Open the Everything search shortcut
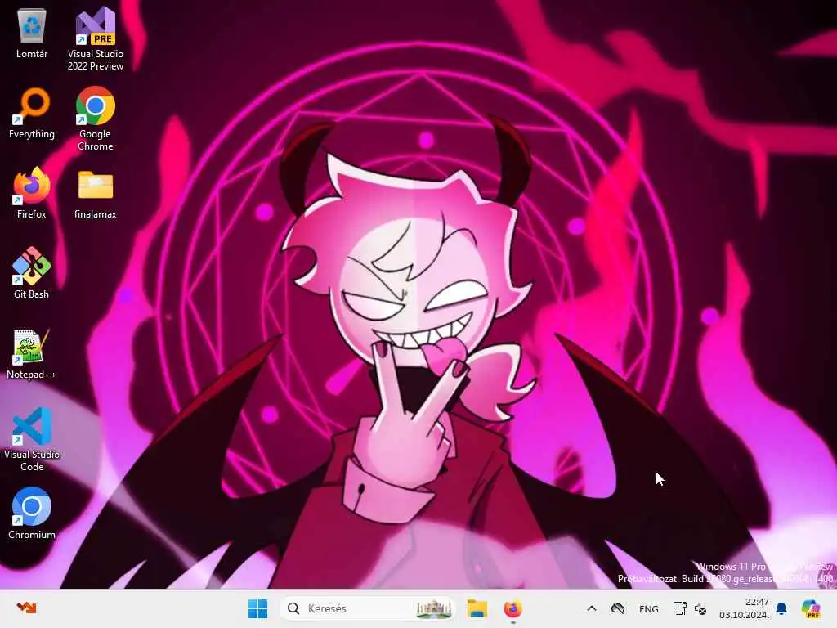 [x=32, y=113]
